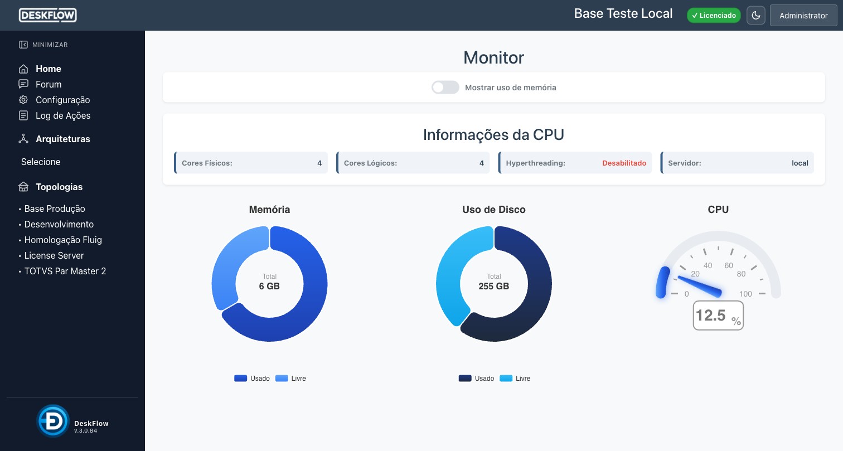Click the Arquiteturas network icon

pos(23,139)
